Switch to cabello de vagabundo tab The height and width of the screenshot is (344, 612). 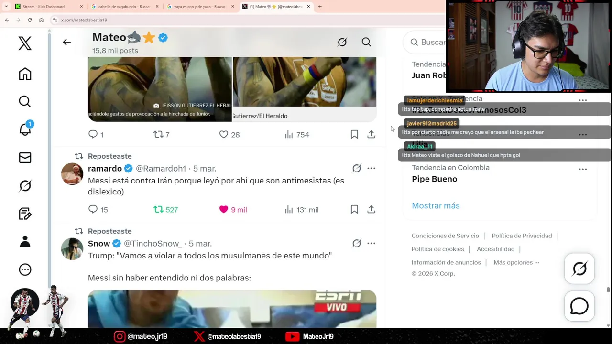click(x=125, y=7)
